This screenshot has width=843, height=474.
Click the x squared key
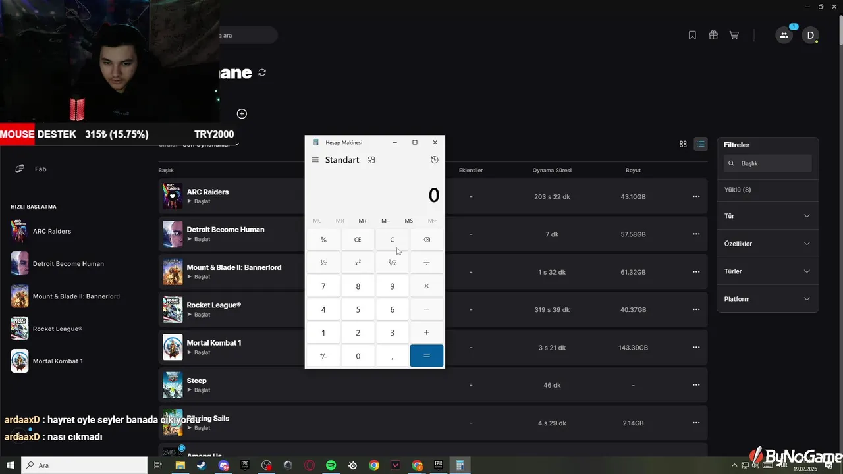pyautogui.click(x=358, y=263)
